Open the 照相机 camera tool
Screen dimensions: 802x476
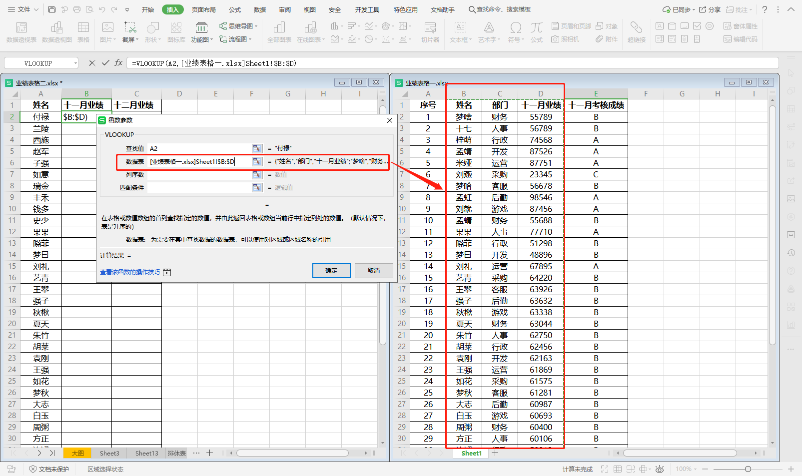(x=566, y=39)
